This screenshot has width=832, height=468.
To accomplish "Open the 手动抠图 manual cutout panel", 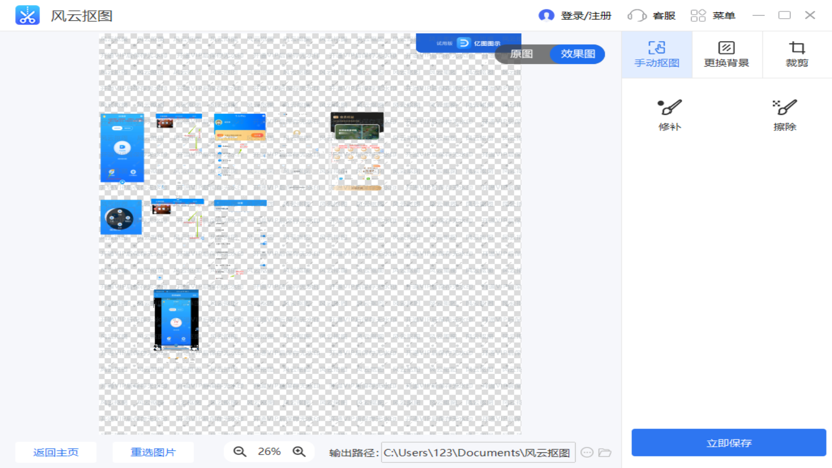I will pyautogui.click(x=657, y=54).
